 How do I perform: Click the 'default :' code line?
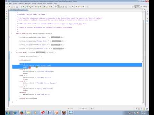tap(23, 93)
